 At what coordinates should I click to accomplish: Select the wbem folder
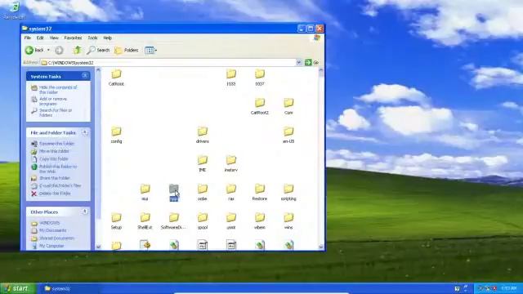coord(260,220)
